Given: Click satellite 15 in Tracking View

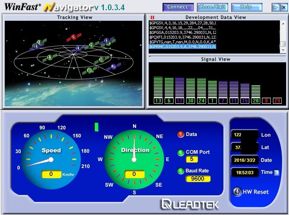Looking at the screenshot, I should 37,47.
